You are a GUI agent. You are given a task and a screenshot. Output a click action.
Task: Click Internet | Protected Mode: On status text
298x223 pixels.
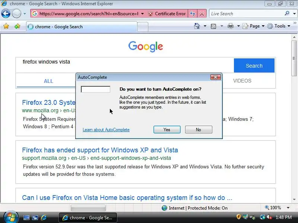coord(198,208)
